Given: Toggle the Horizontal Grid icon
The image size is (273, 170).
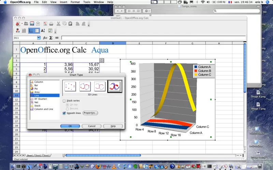Looking at the screenshot, I should point(31,31).
